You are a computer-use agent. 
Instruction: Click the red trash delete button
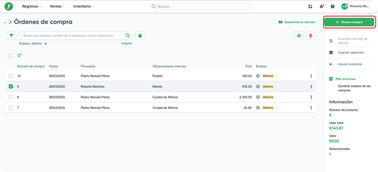310,36
